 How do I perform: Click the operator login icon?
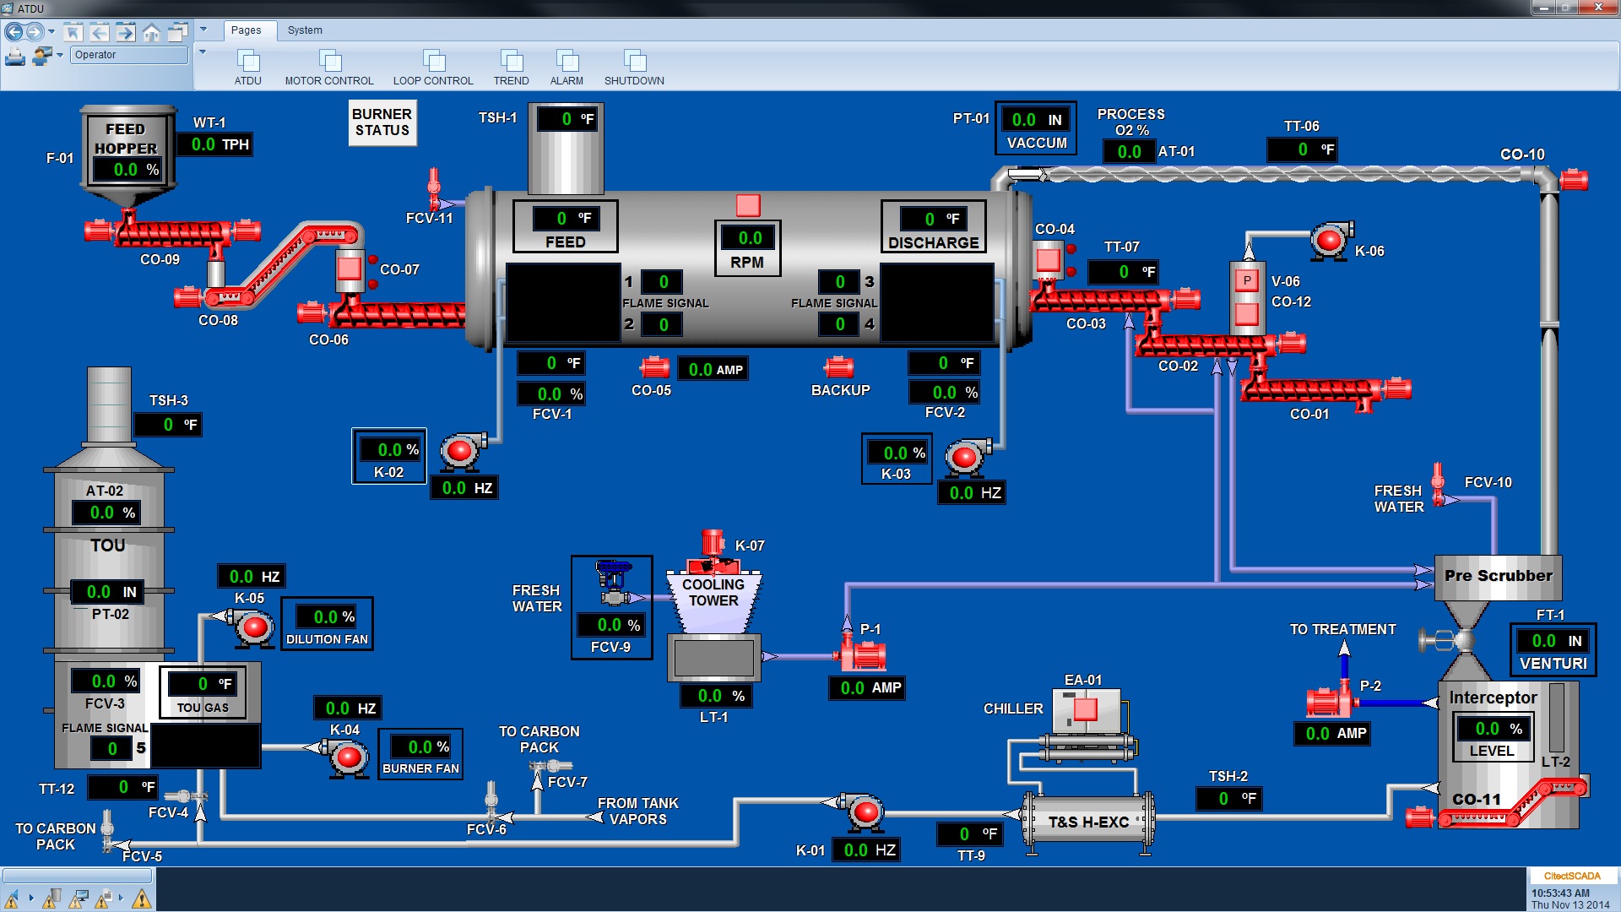(x=41, y=55)
